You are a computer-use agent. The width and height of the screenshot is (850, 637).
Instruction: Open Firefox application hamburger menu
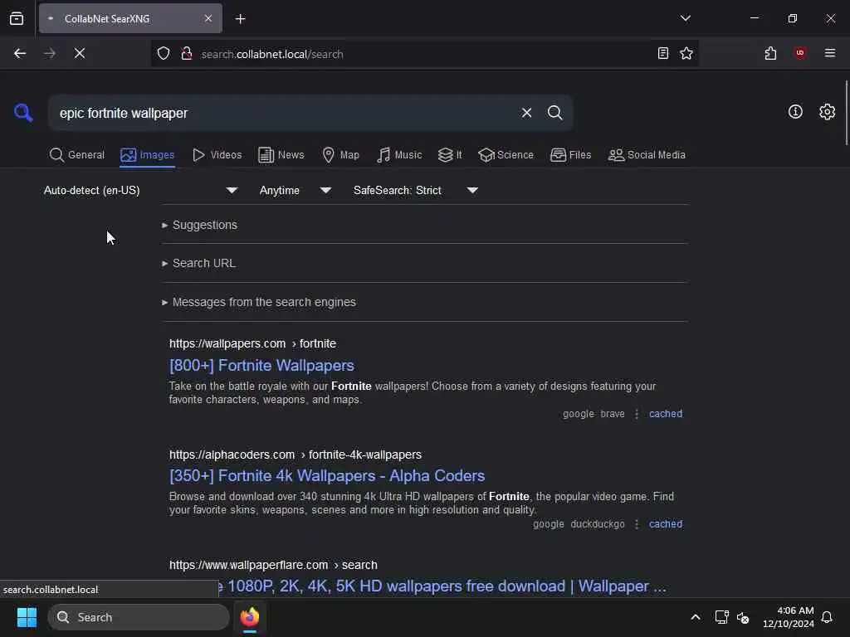829,53
